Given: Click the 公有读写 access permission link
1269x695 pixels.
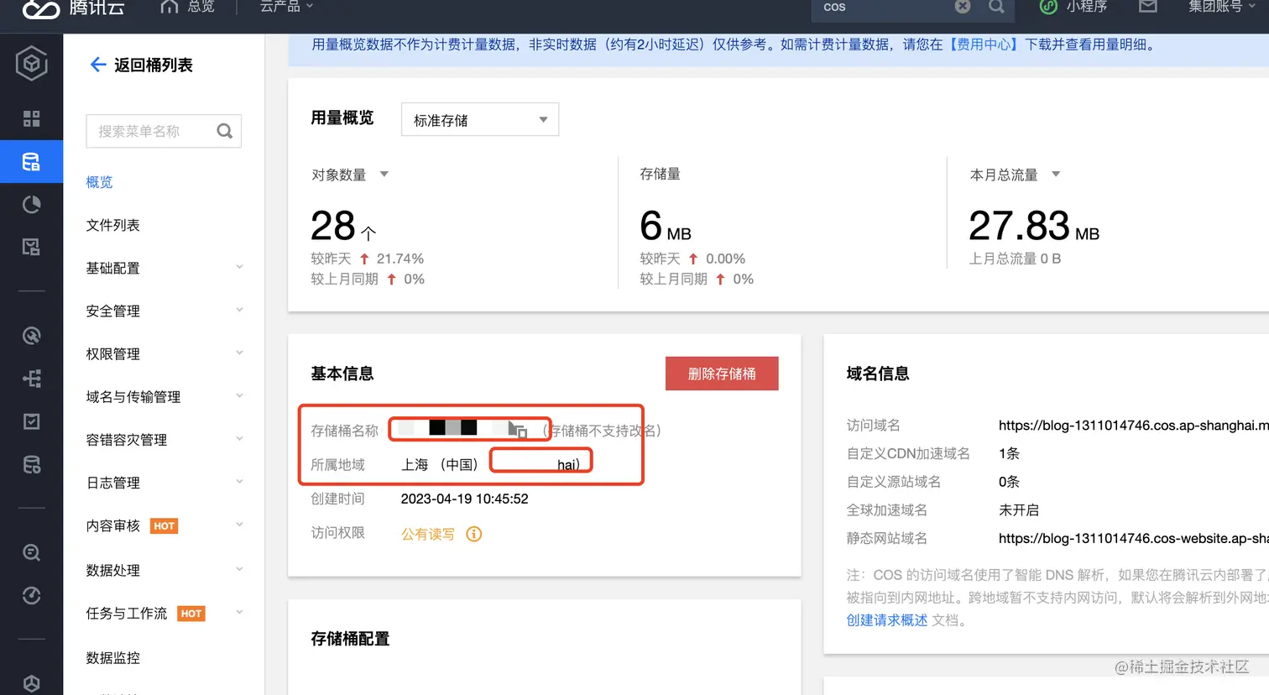Looking at the screenshot, I should (x=428, y=534).
